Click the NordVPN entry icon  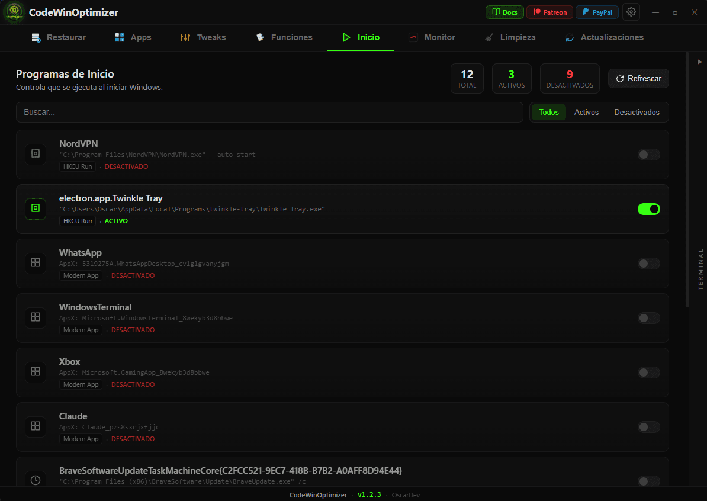coord(36,154)
